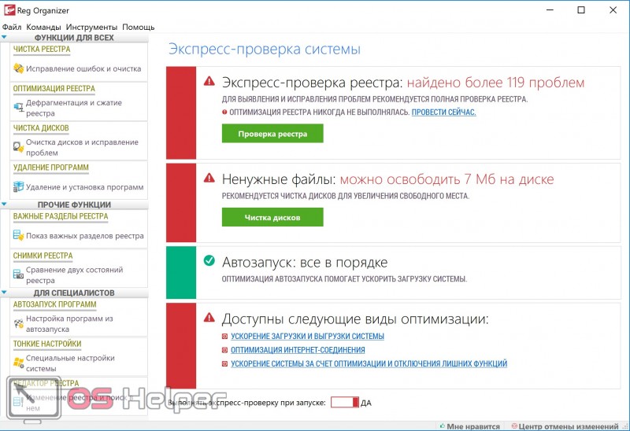The width and height of the screenshot is (630, 431).
Task: Click the green Проверка реестра button
Action: tap(272, 134)
